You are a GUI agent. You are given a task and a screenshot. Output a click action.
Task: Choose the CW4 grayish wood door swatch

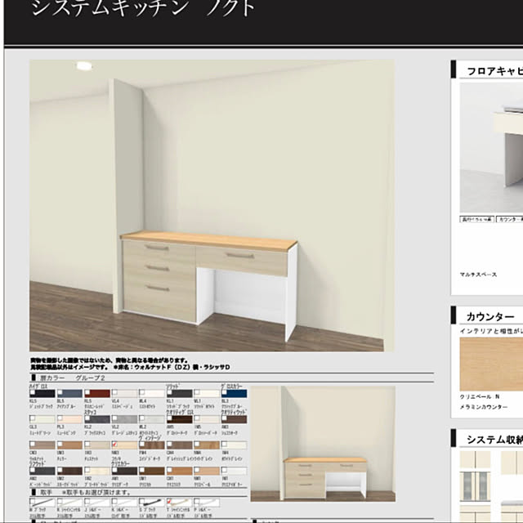tap(180, 445)
